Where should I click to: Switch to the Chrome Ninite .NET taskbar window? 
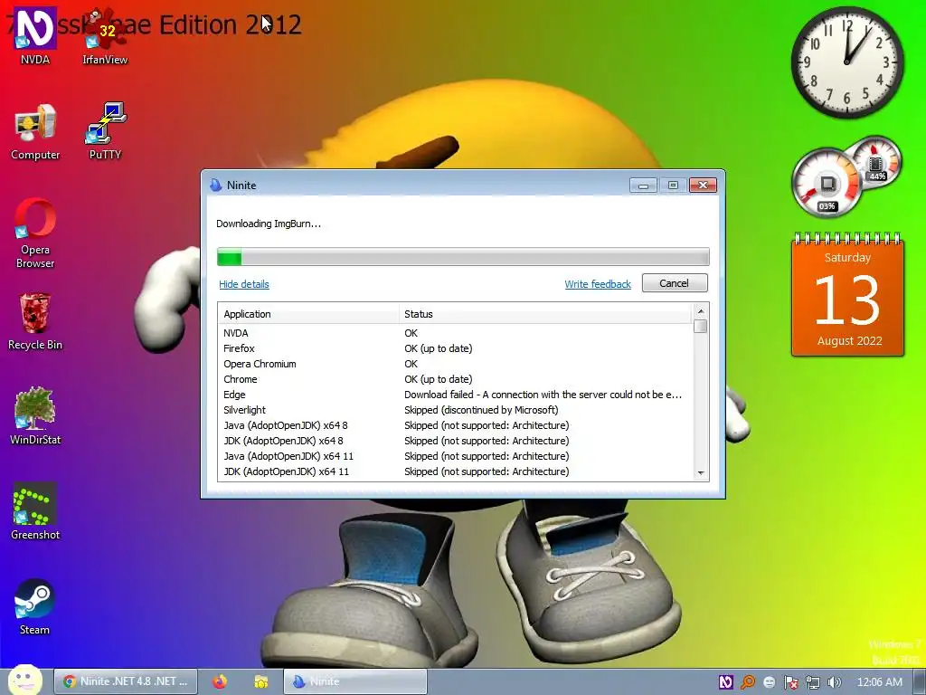point(125,681)
